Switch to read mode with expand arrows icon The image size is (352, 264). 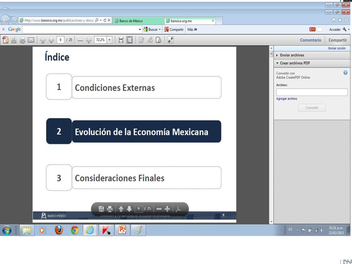click(x=170, y=40)
